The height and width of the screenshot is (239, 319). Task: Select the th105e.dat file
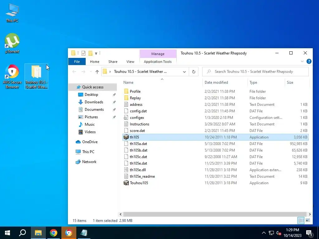pos(215,163)
